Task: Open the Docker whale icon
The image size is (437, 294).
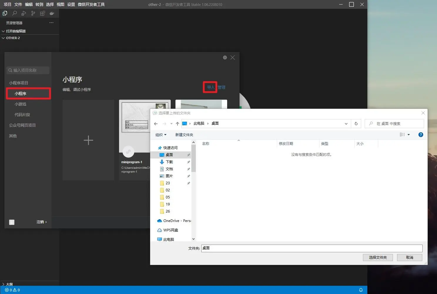Action: click(x=52, y=13)
